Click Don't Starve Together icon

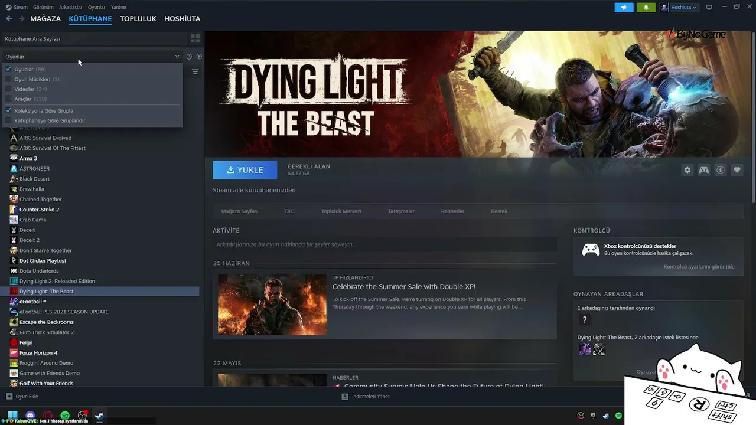[14, 250]
